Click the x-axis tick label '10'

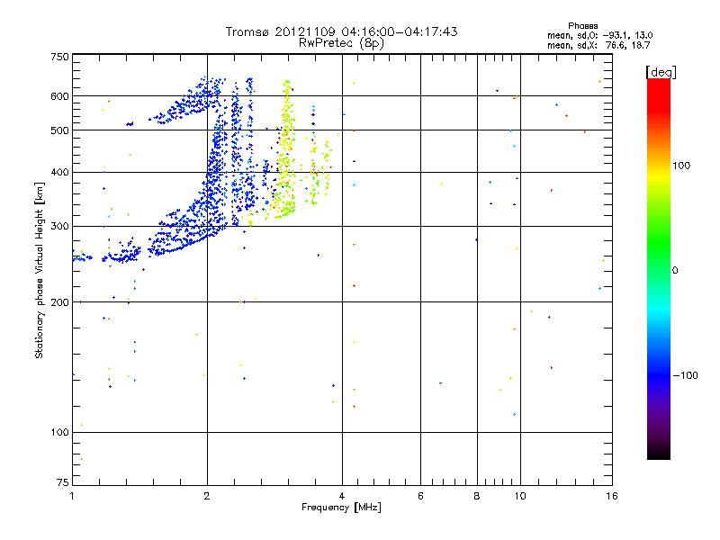click(x=520, y=496)
